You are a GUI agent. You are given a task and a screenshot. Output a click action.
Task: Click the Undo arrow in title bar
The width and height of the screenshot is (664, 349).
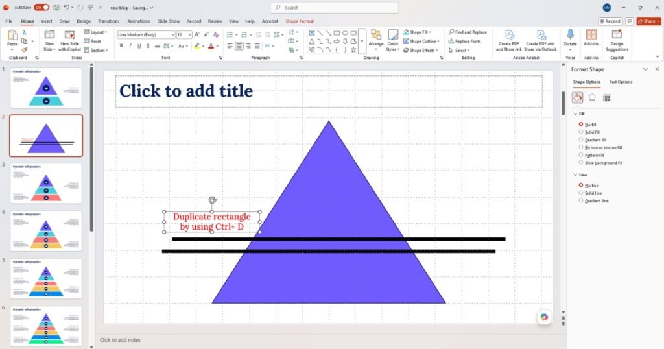pyautogui.click(x=67, y=8)
